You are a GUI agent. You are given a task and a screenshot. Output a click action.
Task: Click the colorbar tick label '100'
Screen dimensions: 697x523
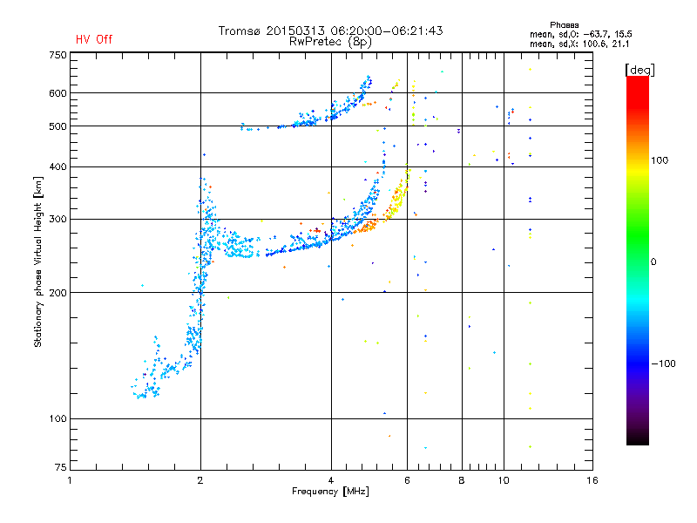(x=660, y=160)
